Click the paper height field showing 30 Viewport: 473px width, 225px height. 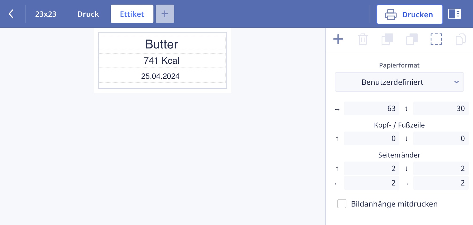(x=441, y=108)
